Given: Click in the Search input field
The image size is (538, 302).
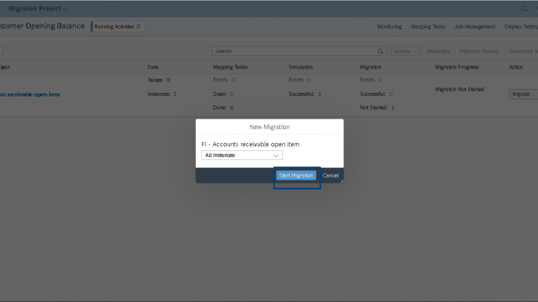Looking at the screenshot, I should 295,52.
